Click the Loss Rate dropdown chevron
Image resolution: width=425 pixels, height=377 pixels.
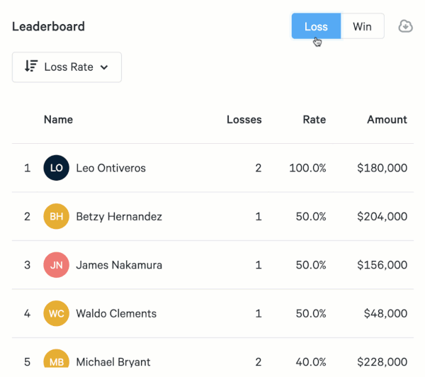coord(104,67)
